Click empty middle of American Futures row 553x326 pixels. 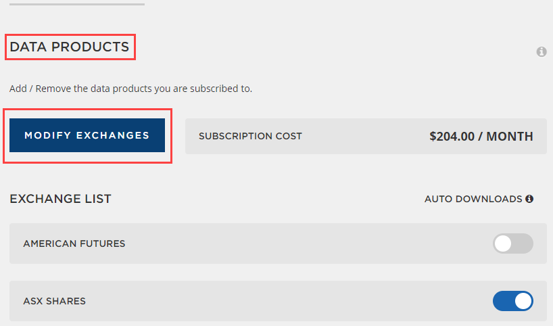coord(307,243)
